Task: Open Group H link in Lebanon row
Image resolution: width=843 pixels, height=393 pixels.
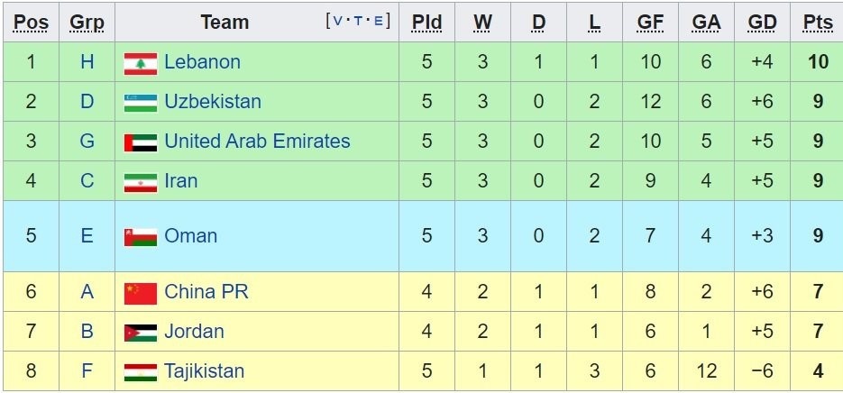Action: pyautogui.click(x=87, y=62)
